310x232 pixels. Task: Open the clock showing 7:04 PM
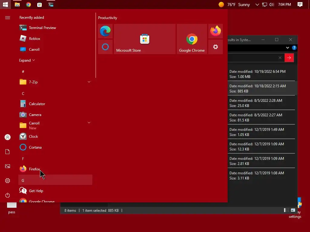click(x=285, y=4)
